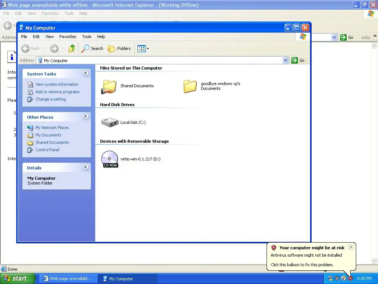The height and width of the screenshot is (284, 378).
Task: Click the Search toolbar button in My Computer
Action: click(x=92, y=48)
